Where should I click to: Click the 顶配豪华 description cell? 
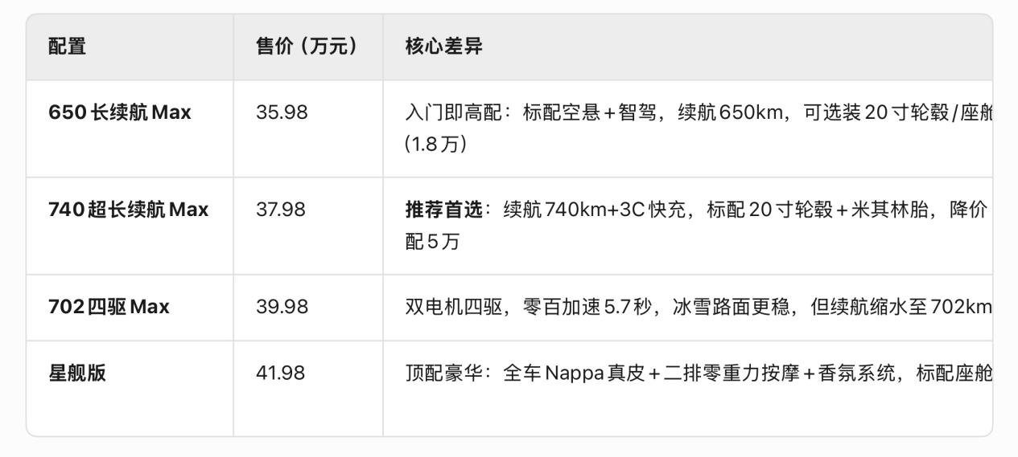(x=687, y=389)
